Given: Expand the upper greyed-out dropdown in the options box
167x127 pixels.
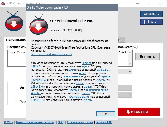Looking at the screenshot, I should coord(130,88).
